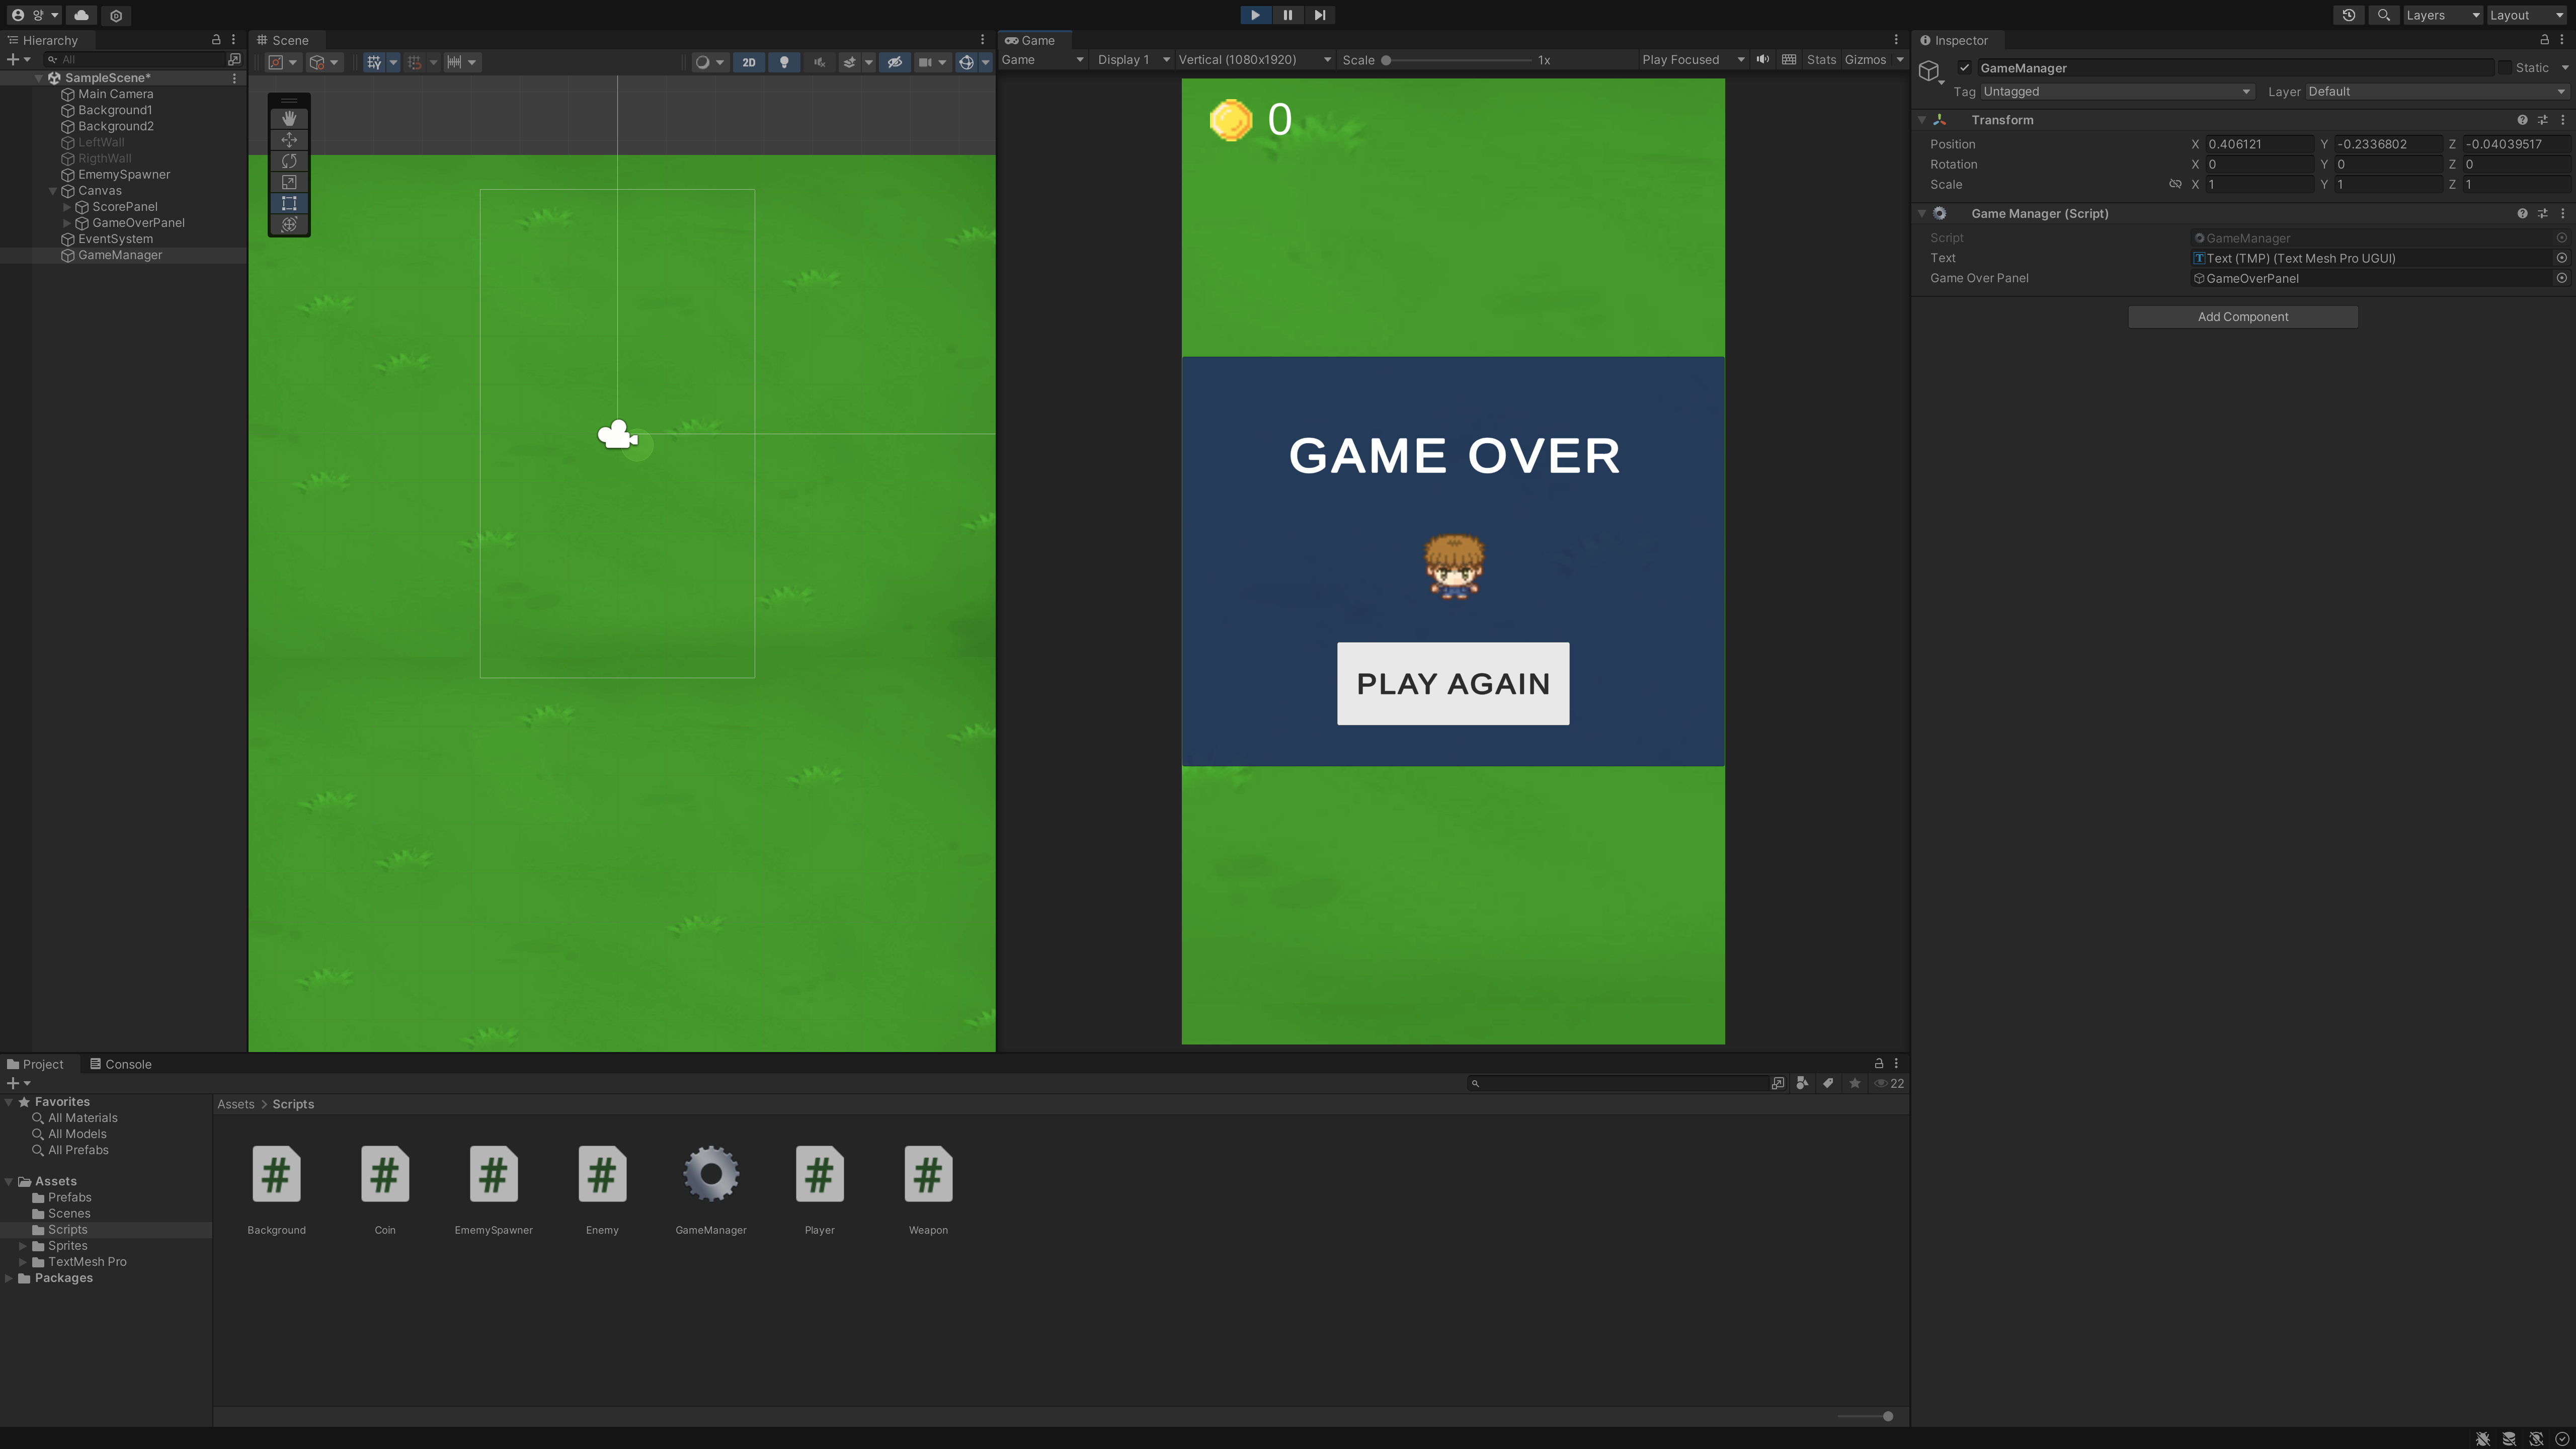Toggle Scene lighting bulb button
The height and width of the screenshot is (1449, 2576).
coord(784,62)
